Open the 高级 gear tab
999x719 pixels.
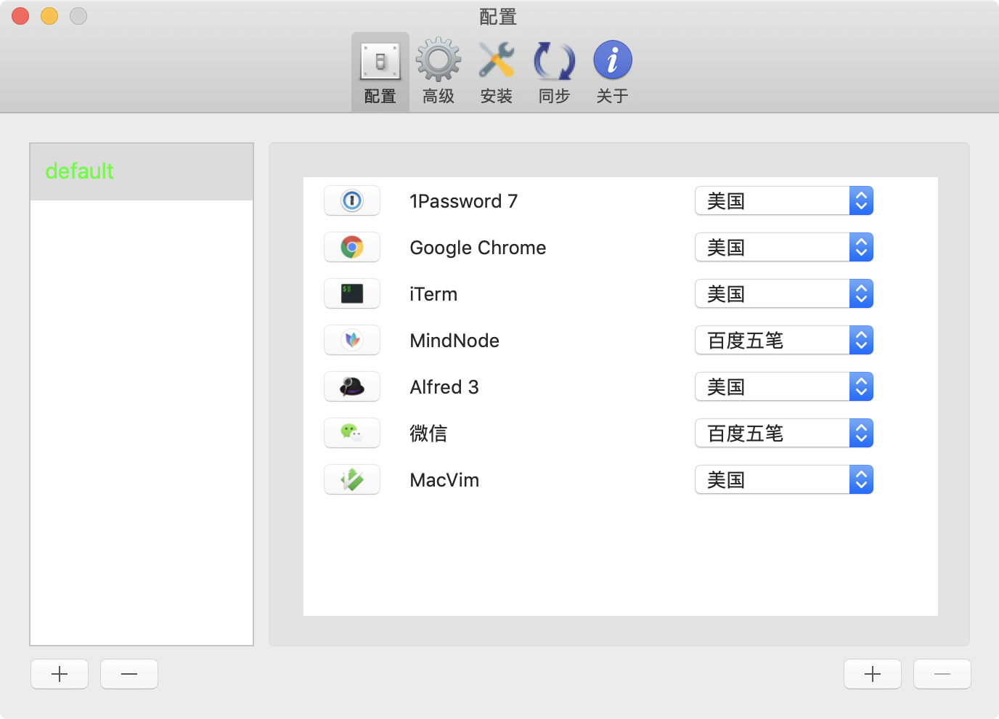pyautogui.click(x=439, y=72)
